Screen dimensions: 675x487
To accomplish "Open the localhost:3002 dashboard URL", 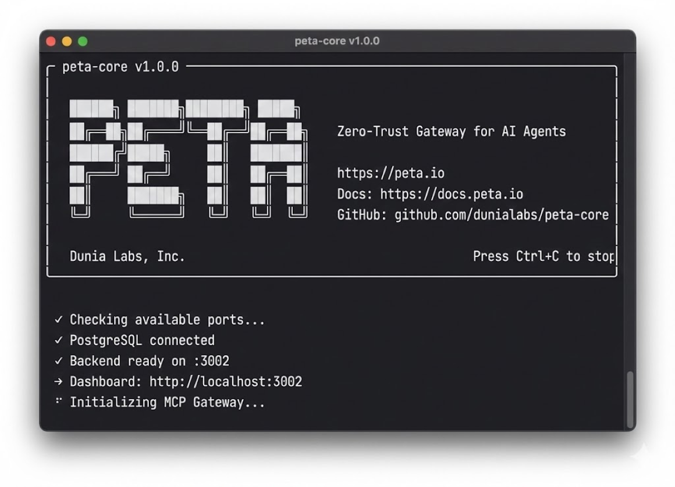I will [226, 382].
